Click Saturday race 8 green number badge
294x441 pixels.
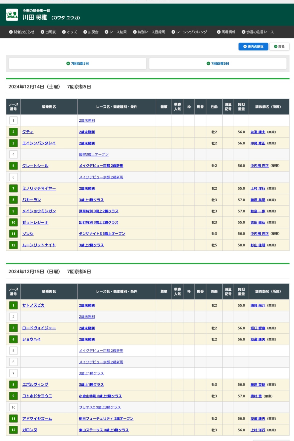[x=13, y=200]
